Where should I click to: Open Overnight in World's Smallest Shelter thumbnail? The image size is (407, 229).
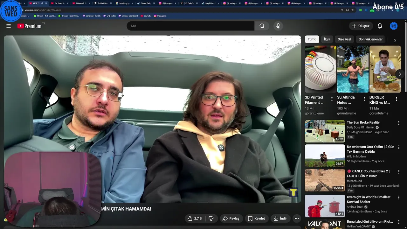tap(325, 206)
